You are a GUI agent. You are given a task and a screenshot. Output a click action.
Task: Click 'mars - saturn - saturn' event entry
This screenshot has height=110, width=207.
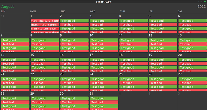tap(45, 29)
